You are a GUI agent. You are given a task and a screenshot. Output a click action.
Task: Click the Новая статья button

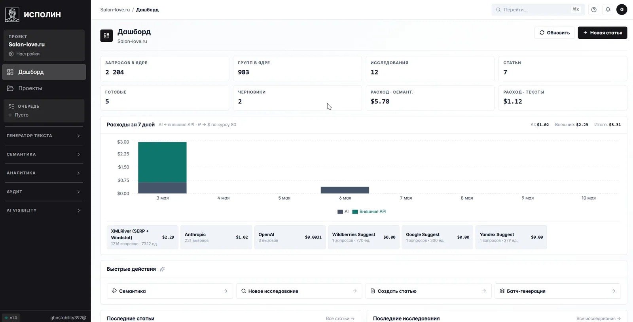pos(603,33)
